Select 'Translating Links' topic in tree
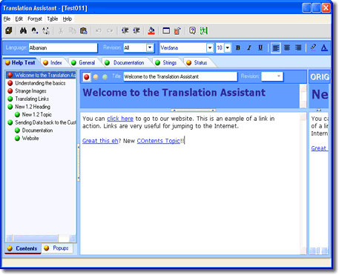Viewport: 339px width, 275px height. coord(32,99)
